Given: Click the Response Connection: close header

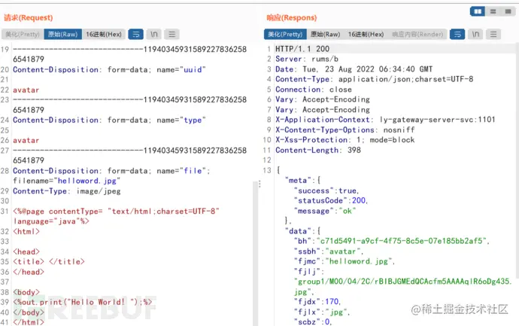Looking at the screenshot, I should 314,90.
